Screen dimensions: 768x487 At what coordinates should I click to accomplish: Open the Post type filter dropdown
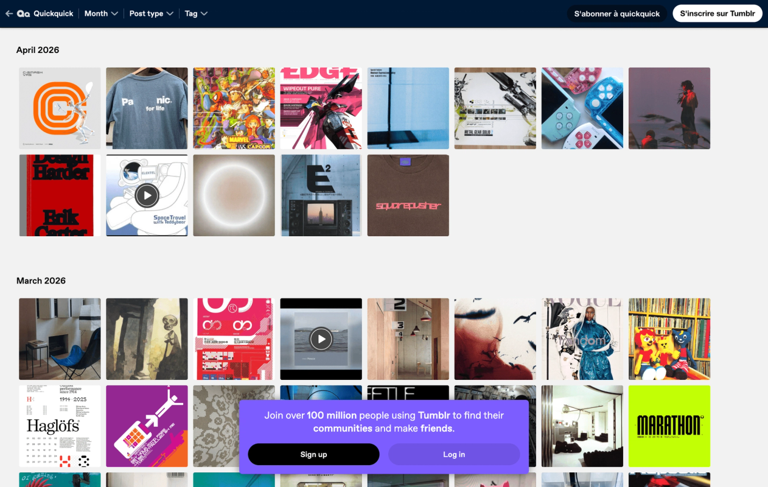click(x=152, y=13)
